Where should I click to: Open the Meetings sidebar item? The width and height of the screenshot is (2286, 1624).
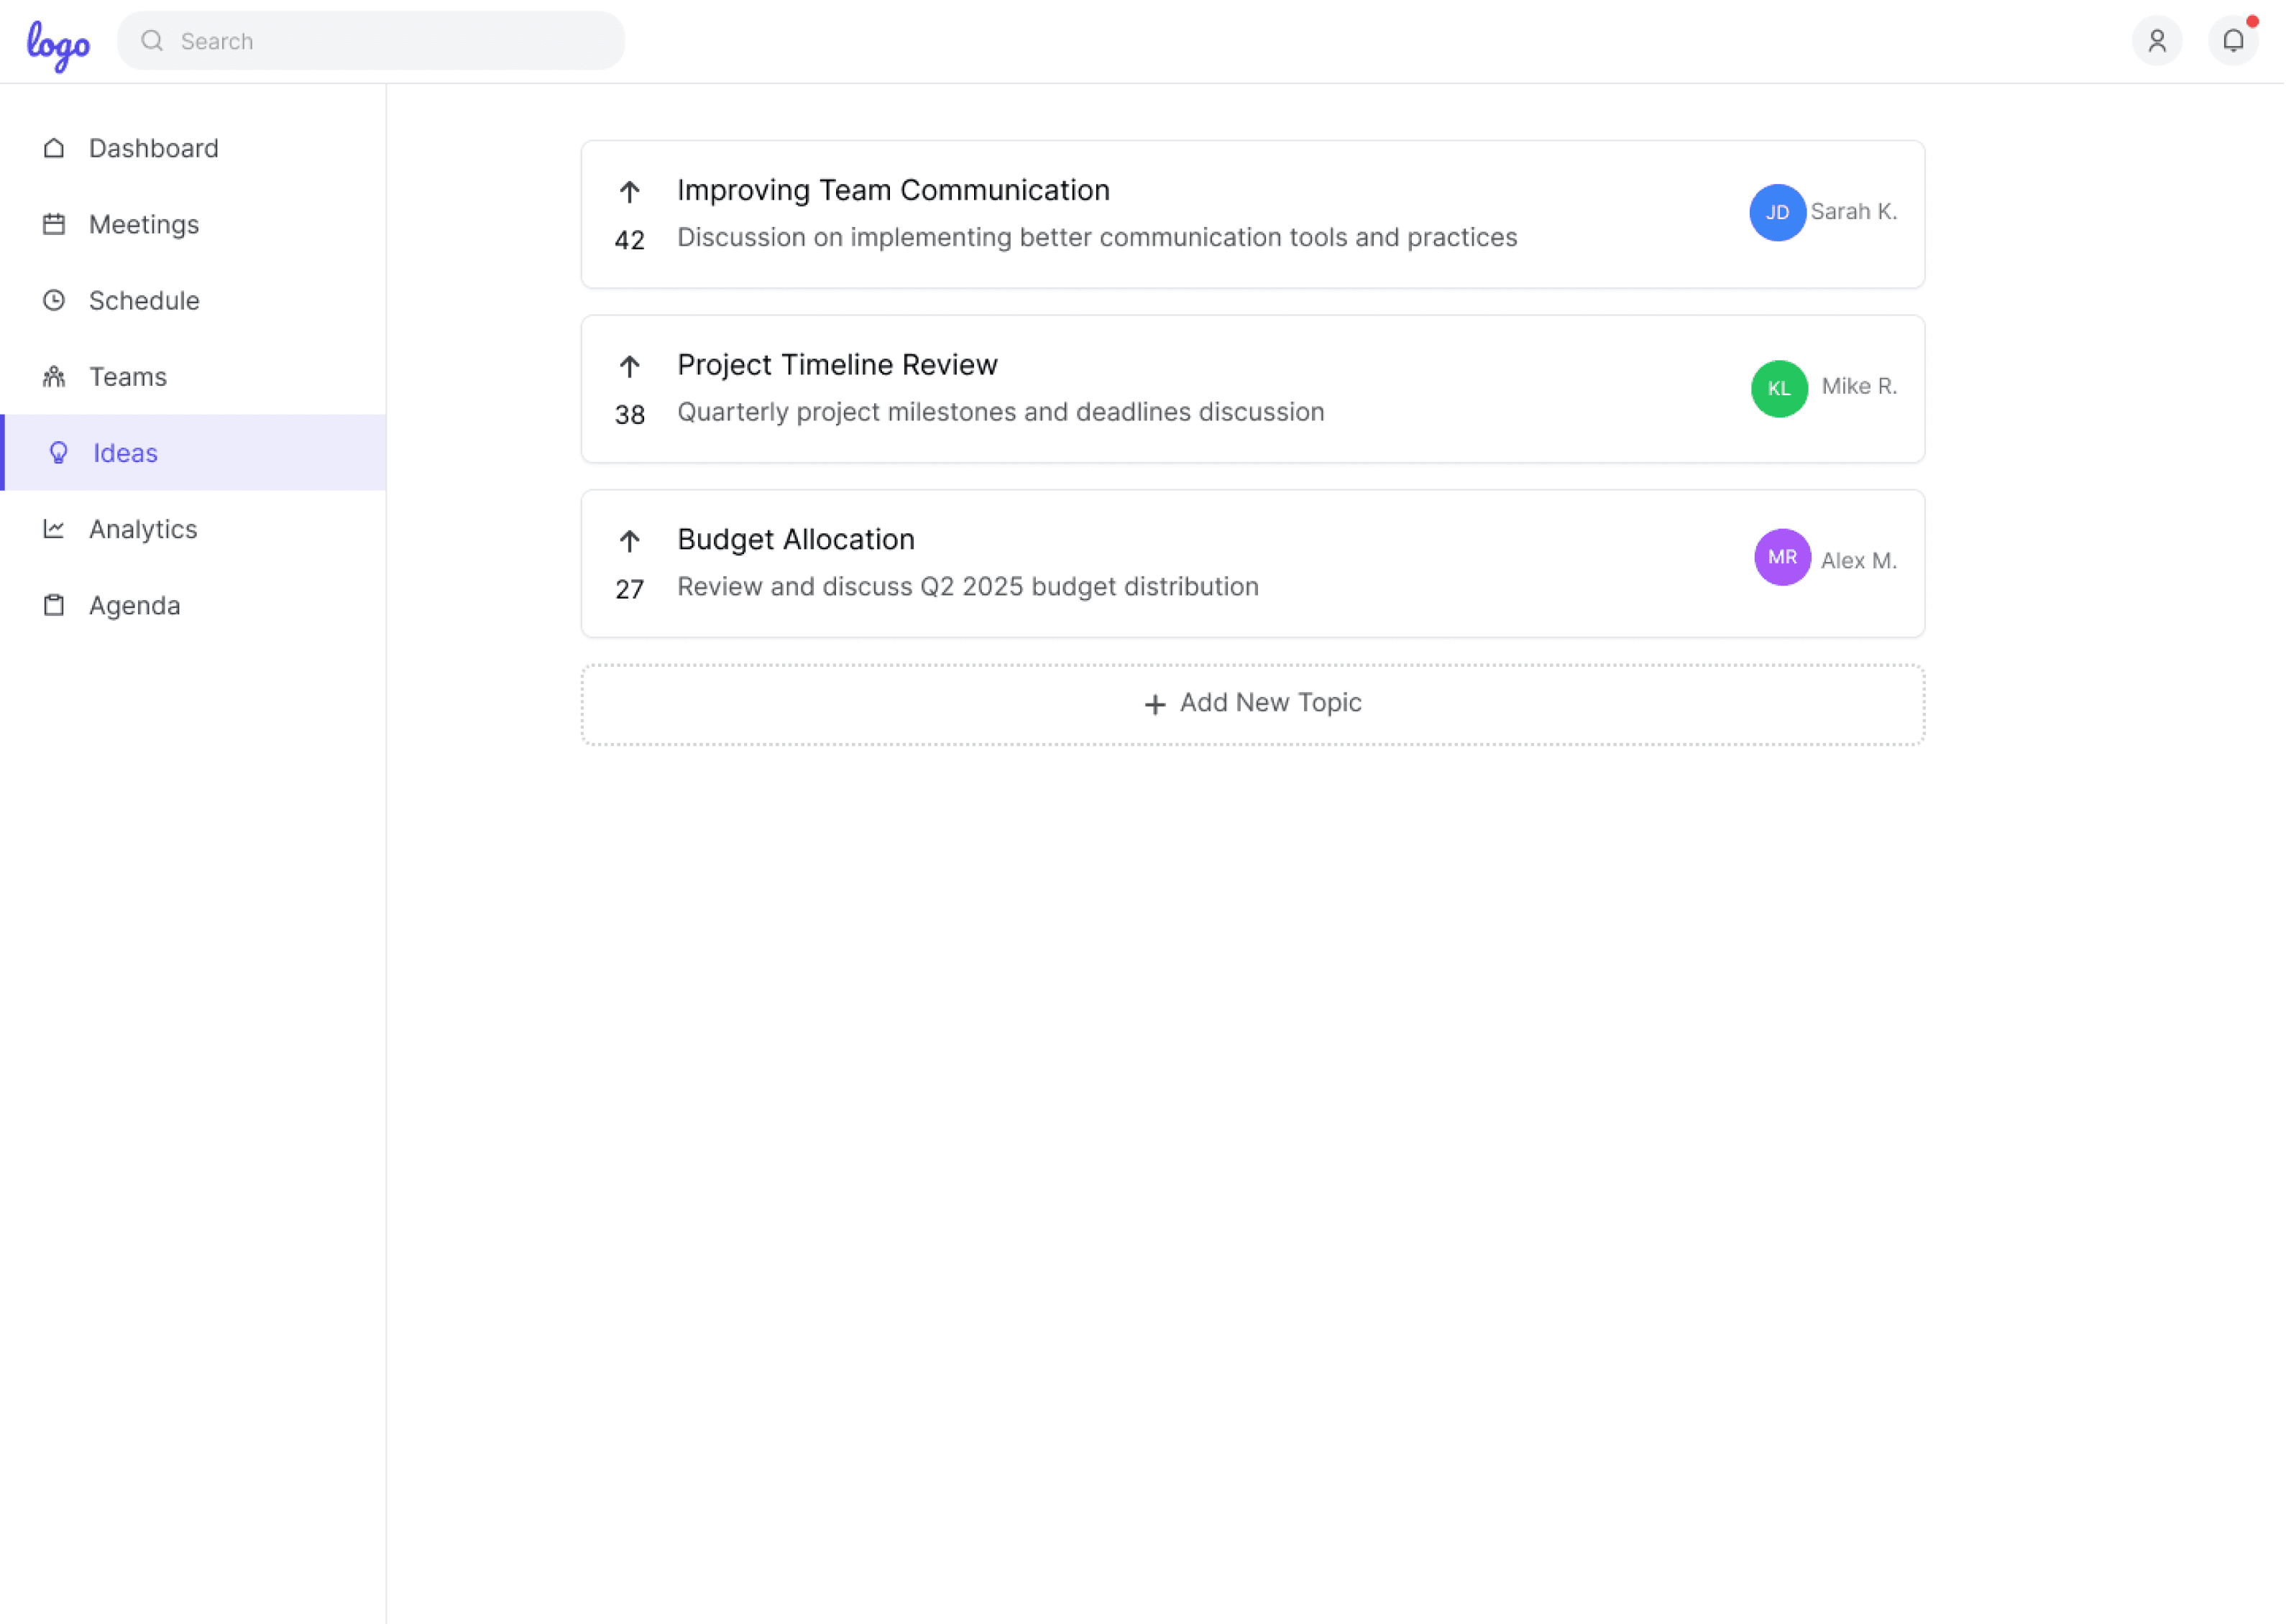[144, 224]
